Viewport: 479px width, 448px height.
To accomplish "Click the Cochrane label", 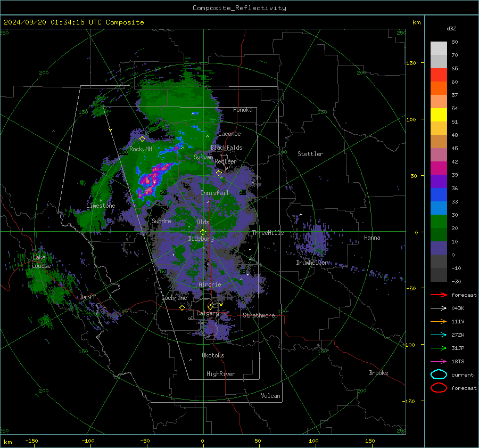I will click(x=174, y=298).
